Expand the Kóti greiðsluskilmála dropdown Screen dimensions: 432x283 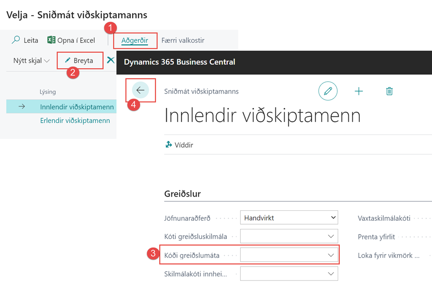[x=330, y=236]
